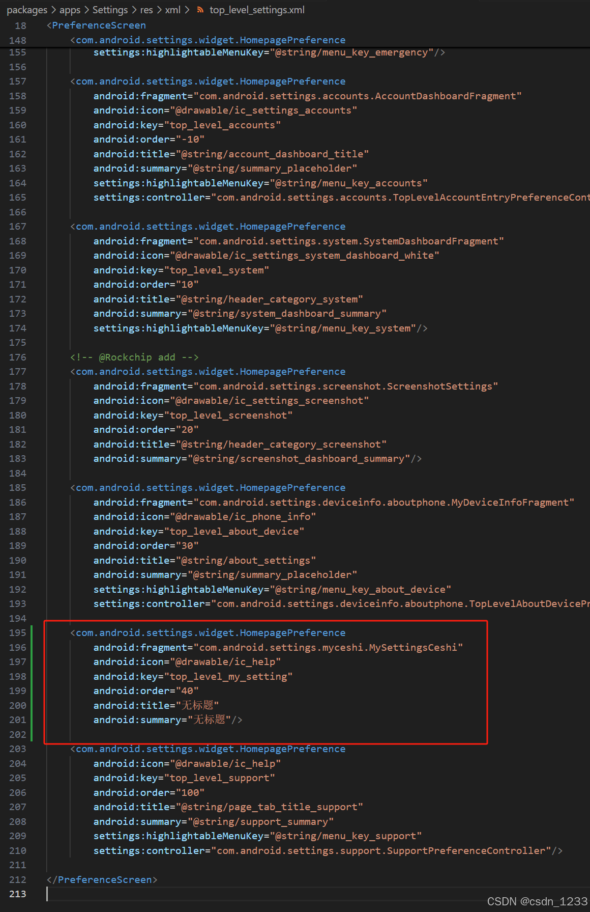
Task: Click the SystemDashboardFragment fragment value
Action: (349, 241)
